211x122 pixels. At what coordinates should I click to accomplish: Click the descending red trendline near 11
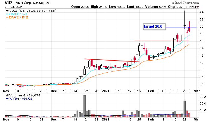112,60
